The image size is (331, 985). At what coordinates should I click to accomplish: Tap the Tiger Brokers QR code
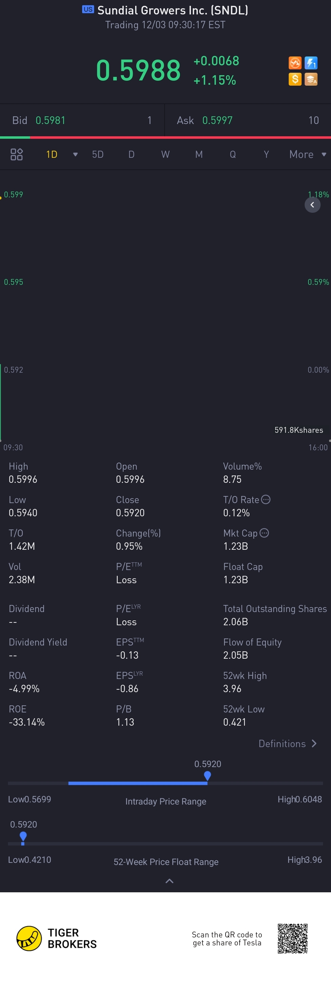point(292,938)
